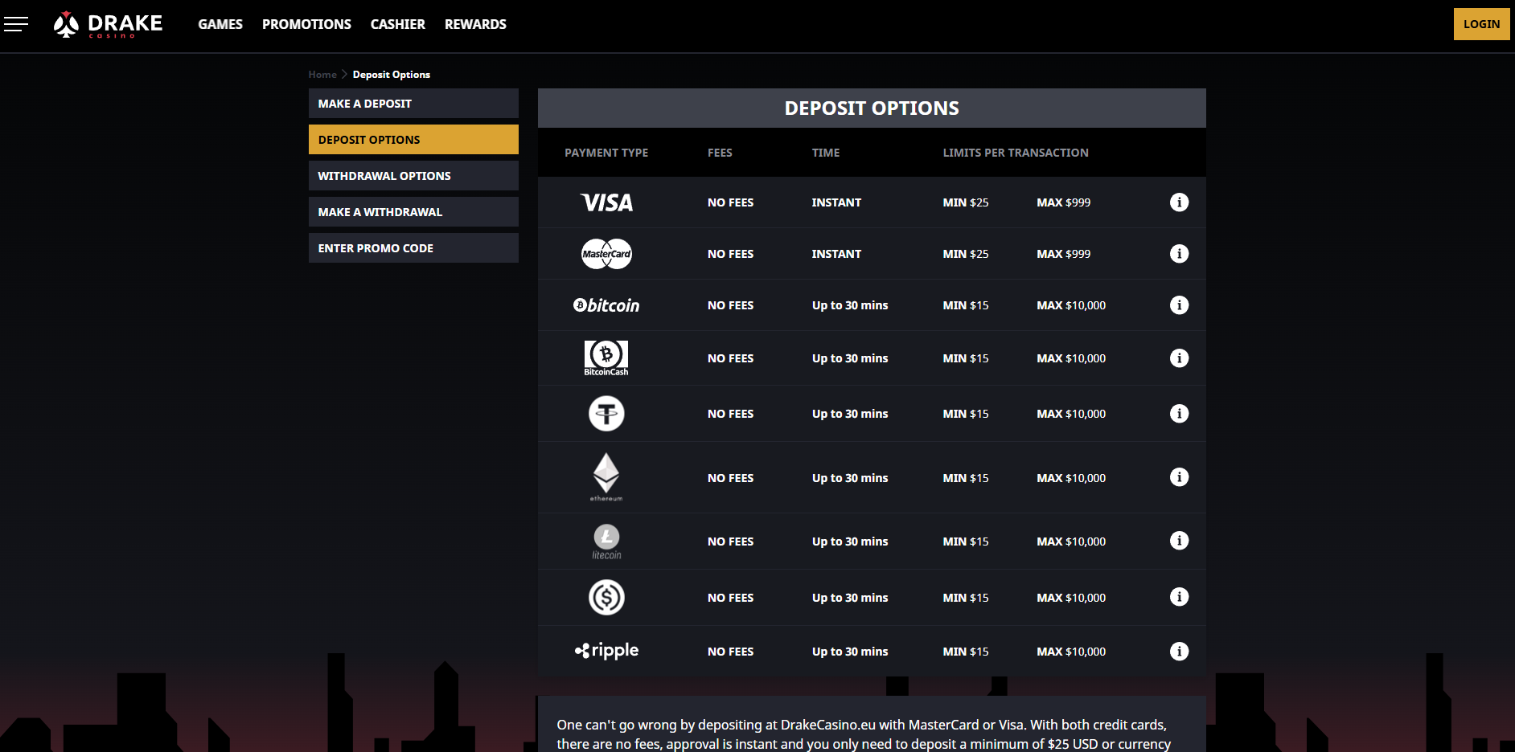Click the litecoin payment logo
The width and height of the screenshot is (1515, 752).
pos(606,542)
